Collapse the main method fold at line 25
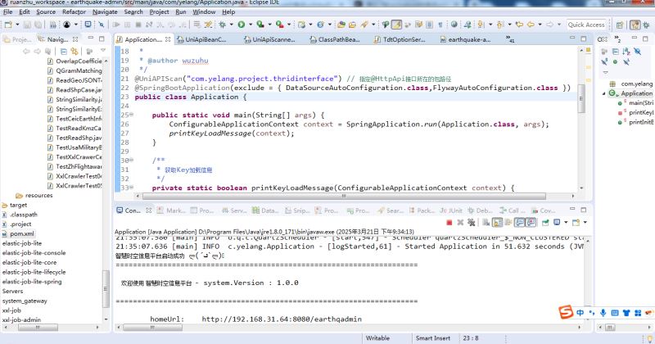This screenshot has height=344, width=655. point(131,115)
